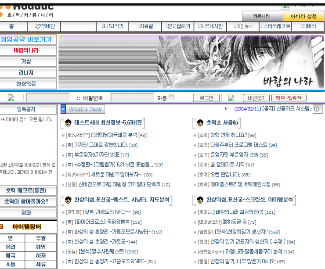Open post 기자단 그대로 강행합니다. [18]

(x=101, y=145)
